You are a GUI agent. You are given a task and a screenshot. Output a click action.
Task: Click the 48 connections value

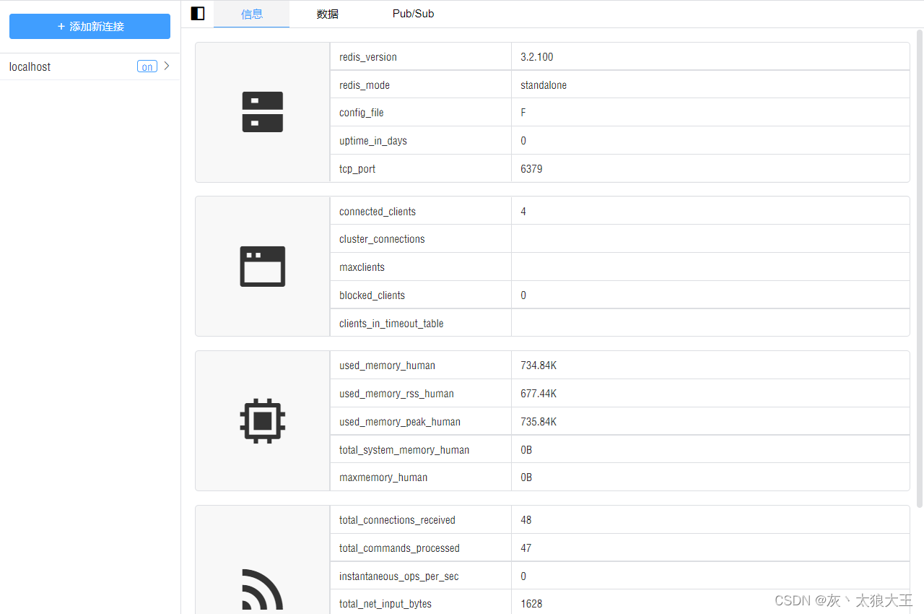[526, 520]
